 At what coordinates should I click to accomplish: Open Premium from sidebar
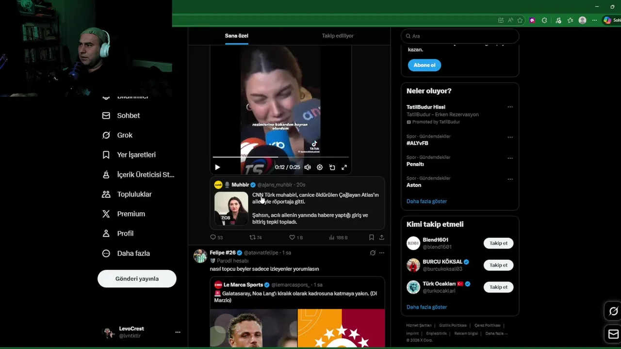124,214
